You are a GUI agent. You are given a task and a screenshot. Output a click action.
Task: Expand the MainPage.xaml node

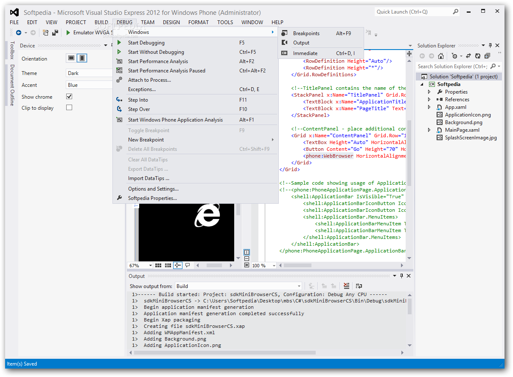(429, 130)
